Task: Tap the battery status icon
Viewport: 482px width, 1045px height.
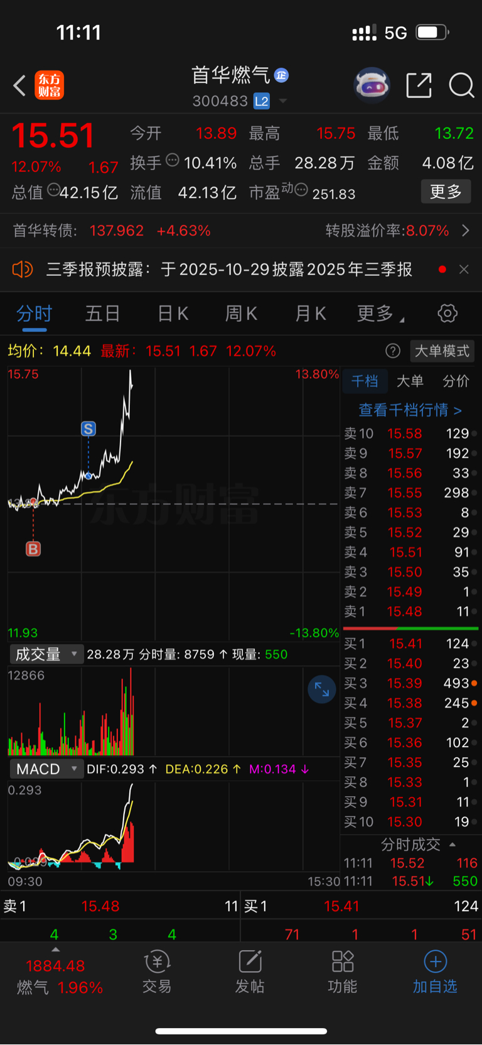Action: [x=432, y=32]
